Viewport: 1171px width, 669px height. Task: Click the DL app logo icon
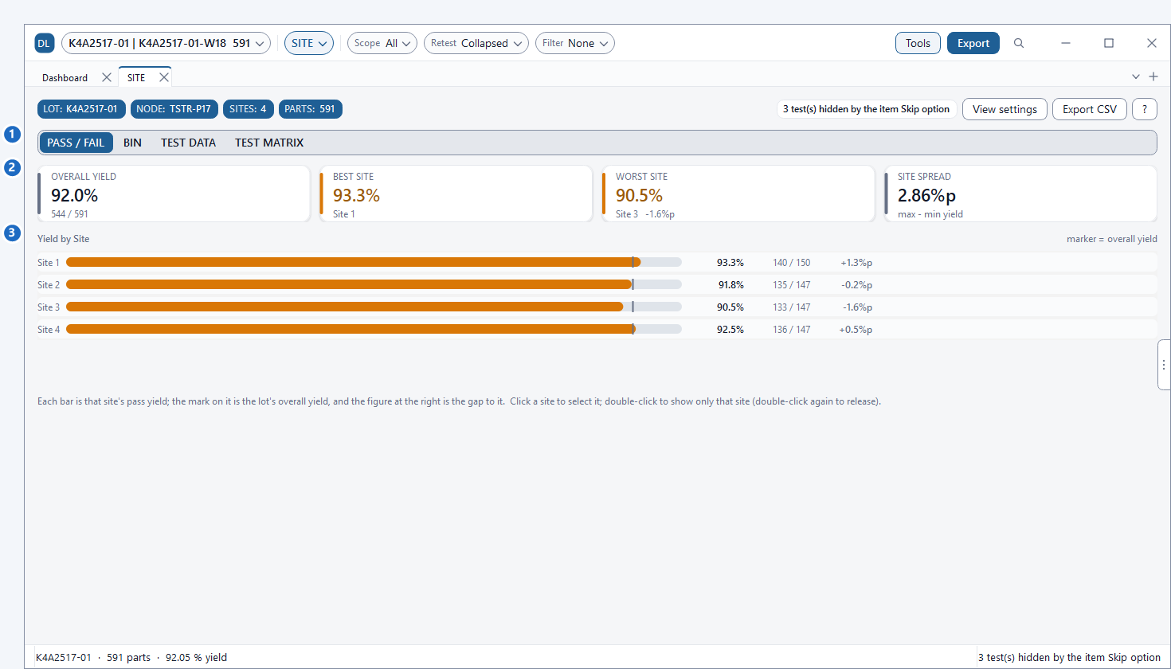[x=45, y=43]
